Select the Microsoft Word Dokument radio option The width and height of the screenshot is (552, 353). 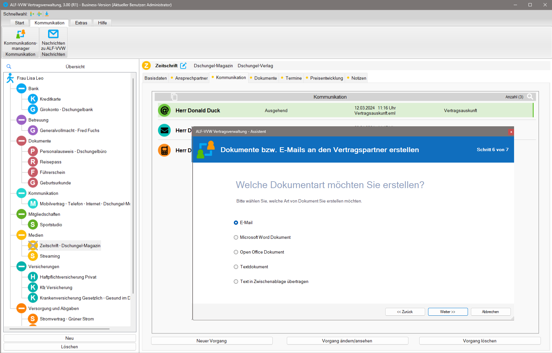click(x=236, y=238)
